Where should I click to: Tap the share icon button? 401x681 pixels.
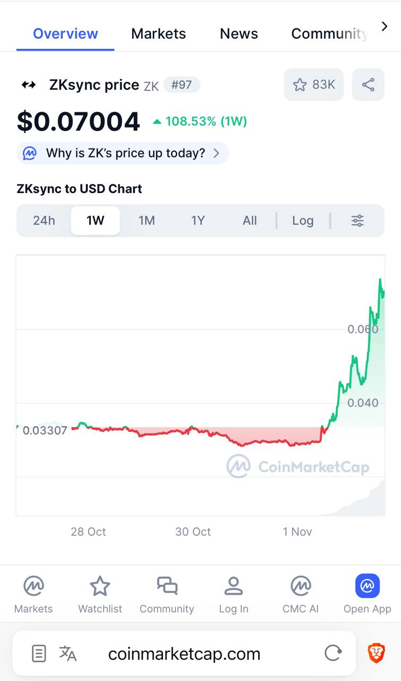(368, 85)
